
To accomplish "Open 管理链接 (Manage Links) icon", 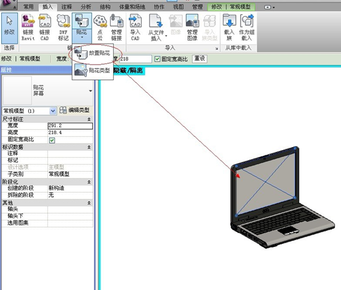I will coord(116,28).
